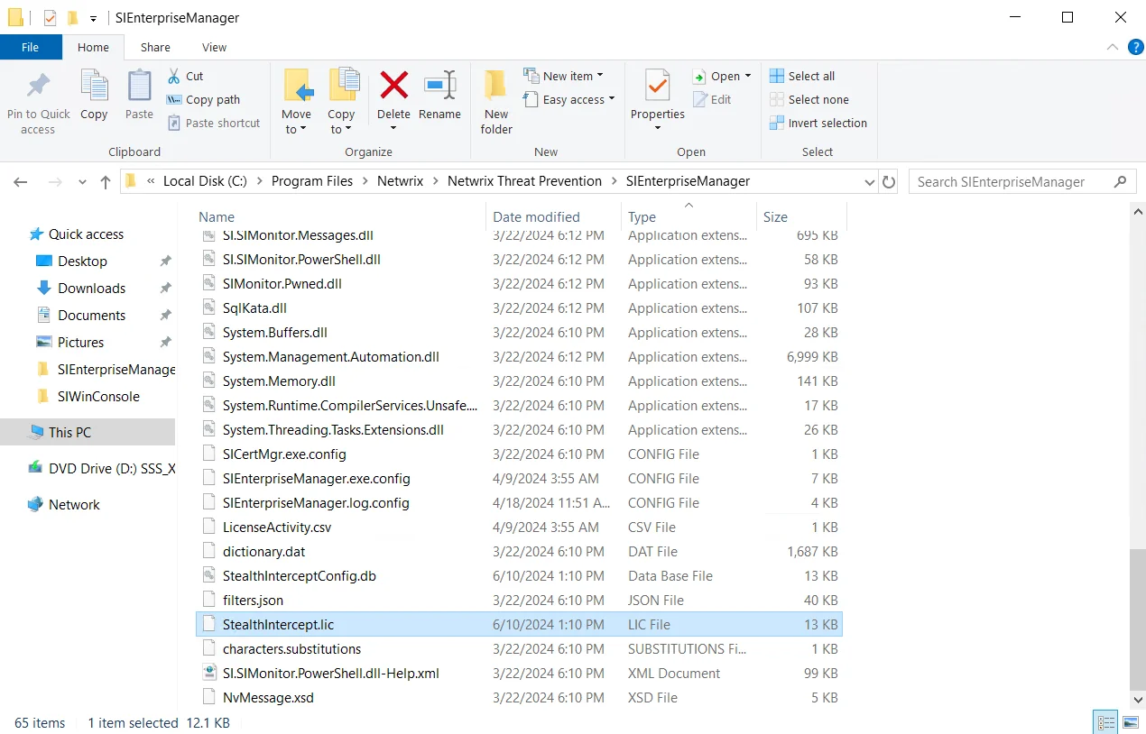Open the New item dropdown

click(563, 76)
